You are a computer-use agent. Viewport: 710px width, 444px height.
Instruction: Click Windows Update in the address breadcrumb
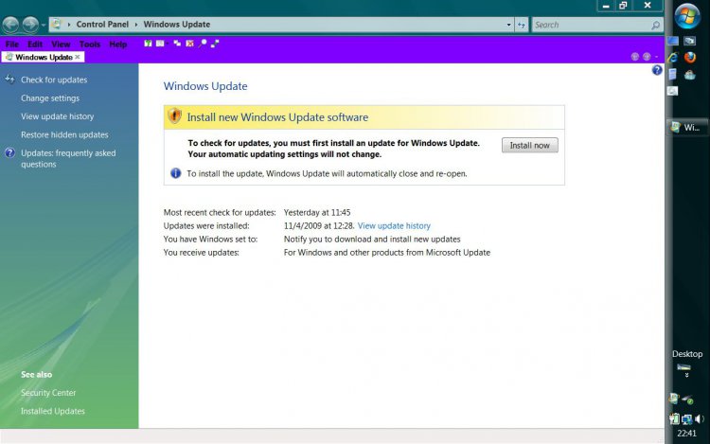[x=177, y=25]
